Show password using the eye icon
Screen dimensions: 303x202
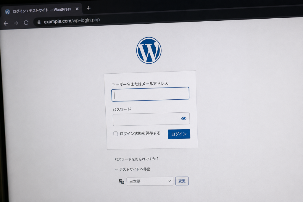click(x=183, y=118)
